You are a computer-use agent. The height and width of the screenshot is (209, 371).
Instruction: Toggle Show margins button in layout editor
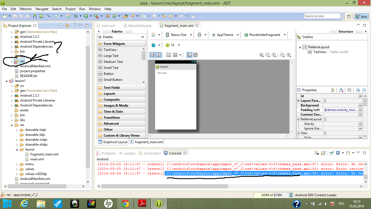[x=168, y=55]
